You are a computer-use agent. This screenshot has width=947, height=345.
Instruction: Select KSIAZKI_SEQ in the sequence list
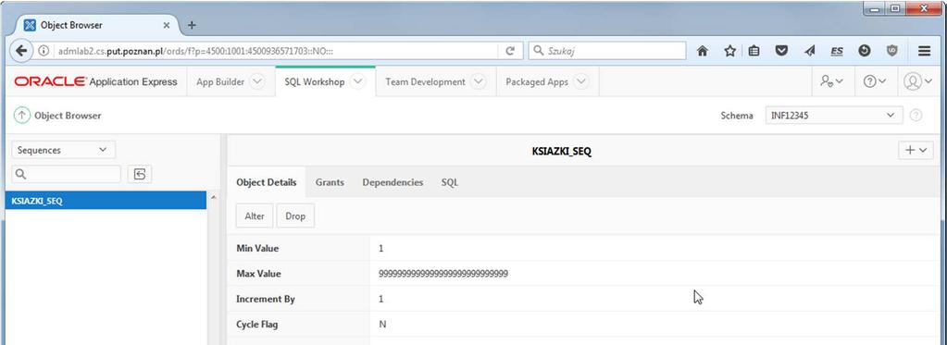(x=106, y=202)
